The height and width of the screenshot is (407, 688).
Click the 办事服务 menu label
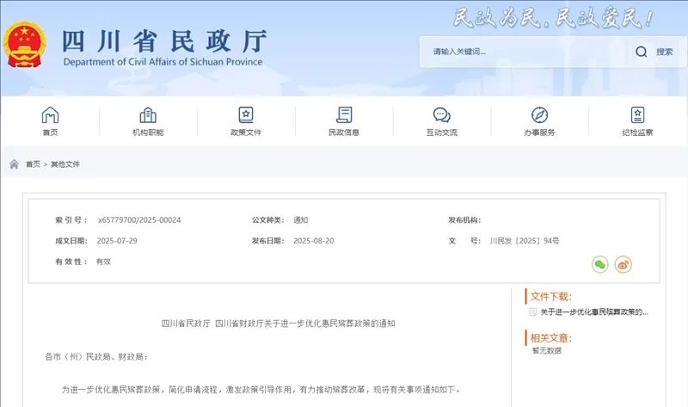[x=539, y=133]
